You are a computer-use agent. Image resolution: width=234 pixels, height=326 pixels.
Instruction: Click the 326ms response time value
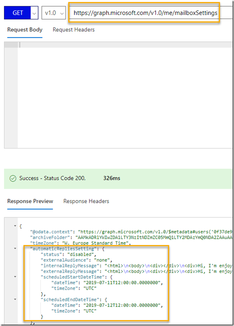(112, 178)
